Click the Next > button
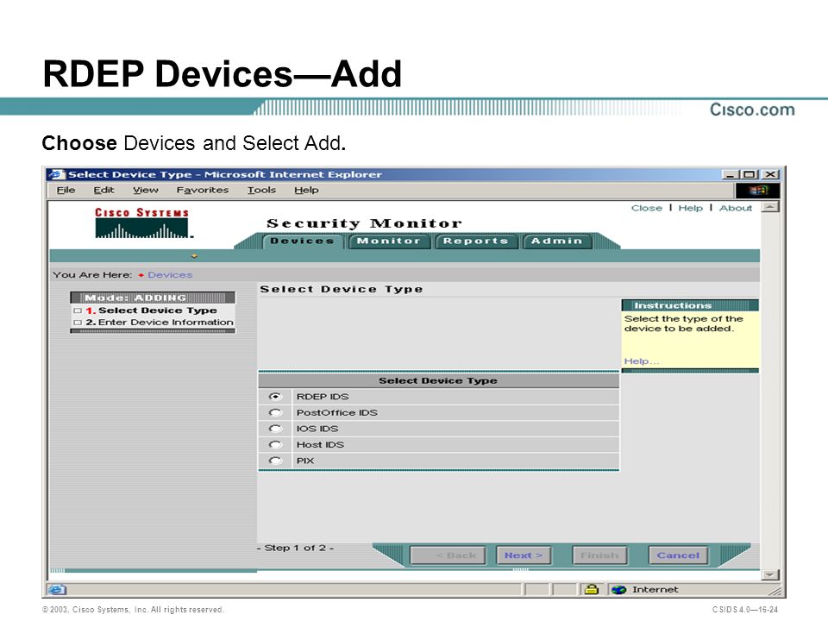The height and width of the screenshot is (621, 828). pyautogui.click(x=524, y=555)
